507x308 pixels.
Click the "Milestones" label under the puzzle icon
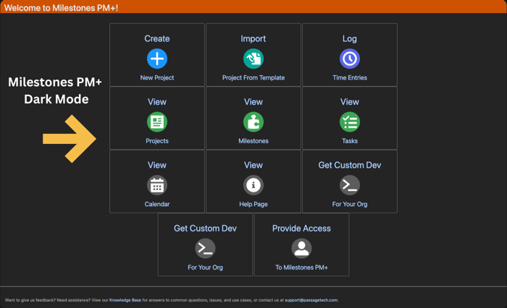(x=253, y=141)
